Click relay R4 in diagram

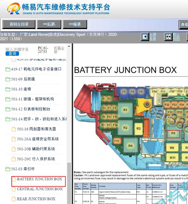click(x=131, y=146)
